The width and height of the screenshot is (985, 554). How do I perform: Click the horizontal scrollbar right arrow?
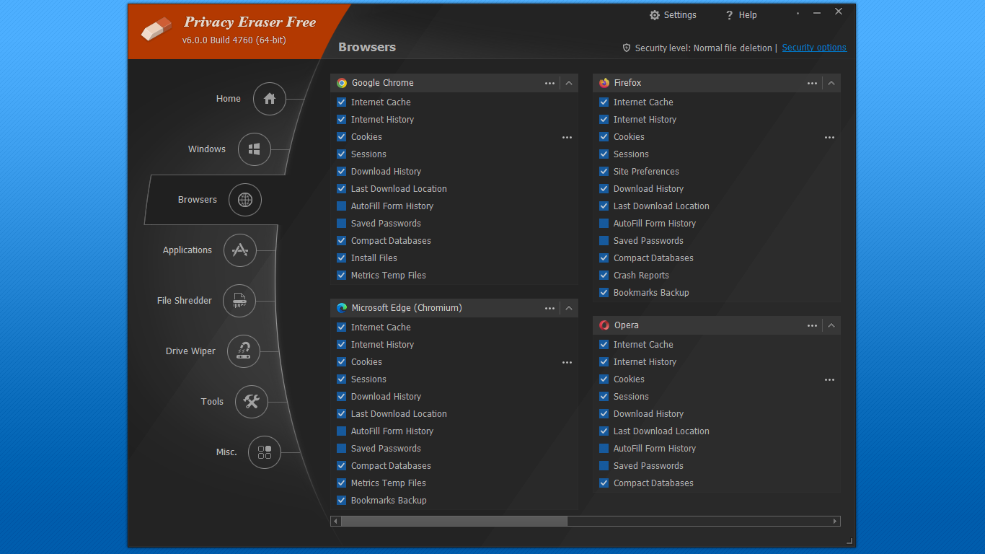point(835,520)
